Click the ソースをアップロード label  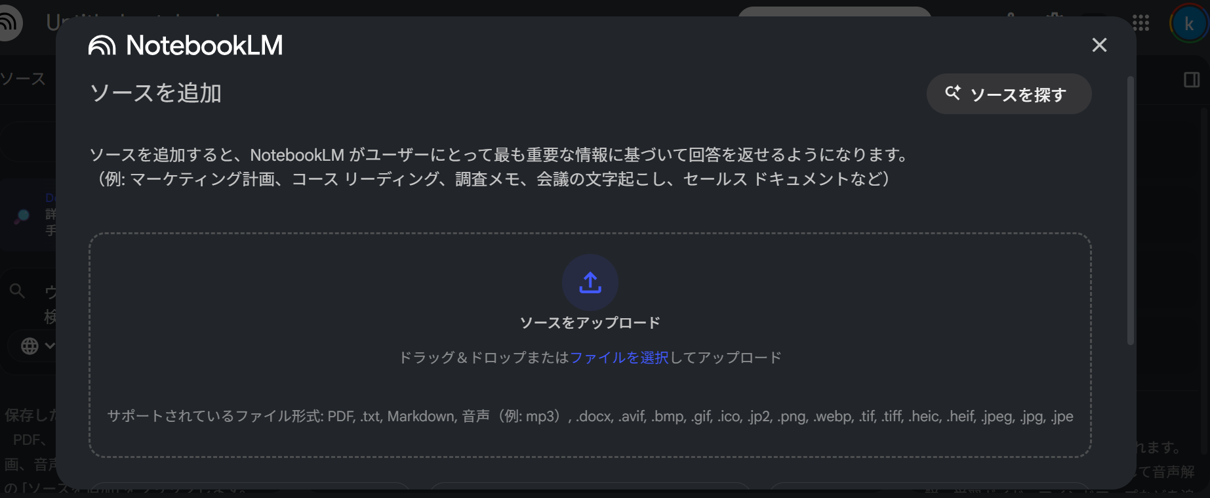click(590, 323)
